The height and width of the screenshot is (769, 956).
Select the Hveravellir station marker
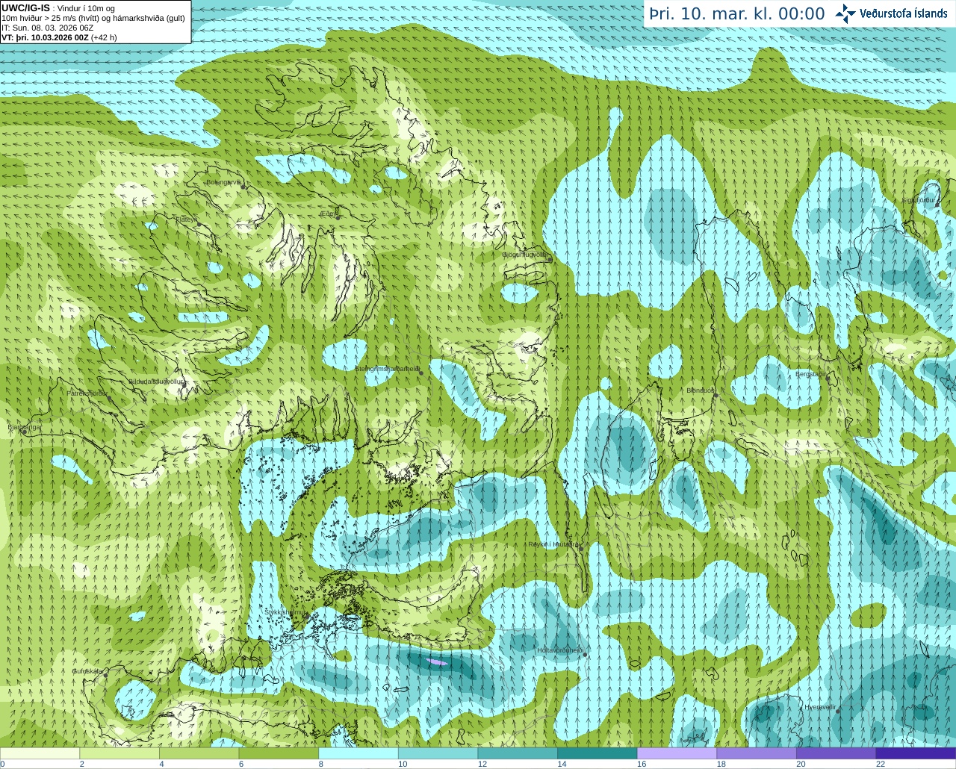[838, 711]
